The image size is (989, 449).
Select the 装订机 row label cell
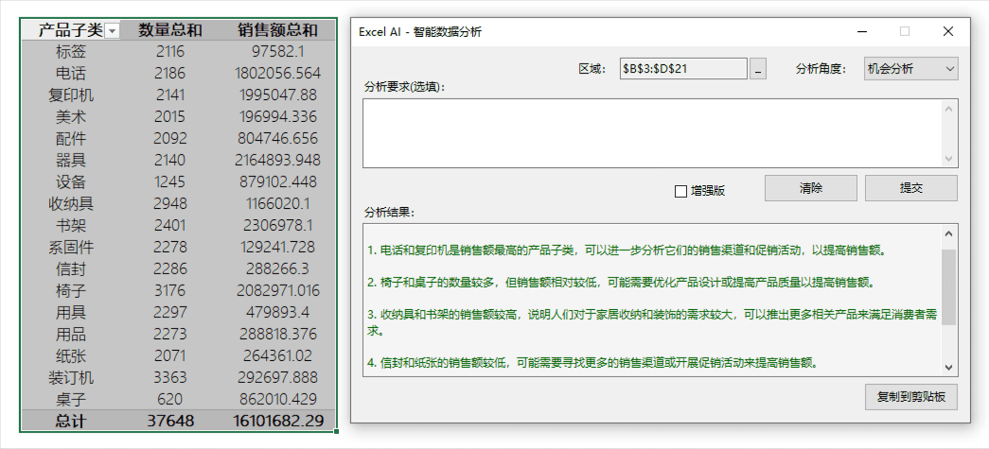pyautogui.click(x=71, y=377)
